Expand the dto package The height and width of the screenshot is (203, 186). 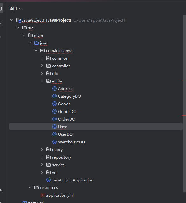point(42,73)
